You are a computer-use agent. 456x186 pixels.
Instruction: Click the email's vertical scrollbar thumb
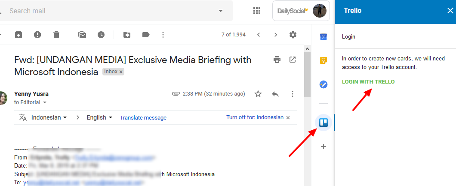(x=307, y=75)
